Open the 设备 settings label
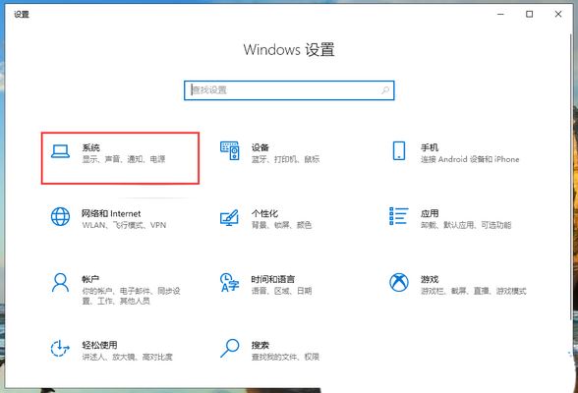 click(x=260, y=147)
